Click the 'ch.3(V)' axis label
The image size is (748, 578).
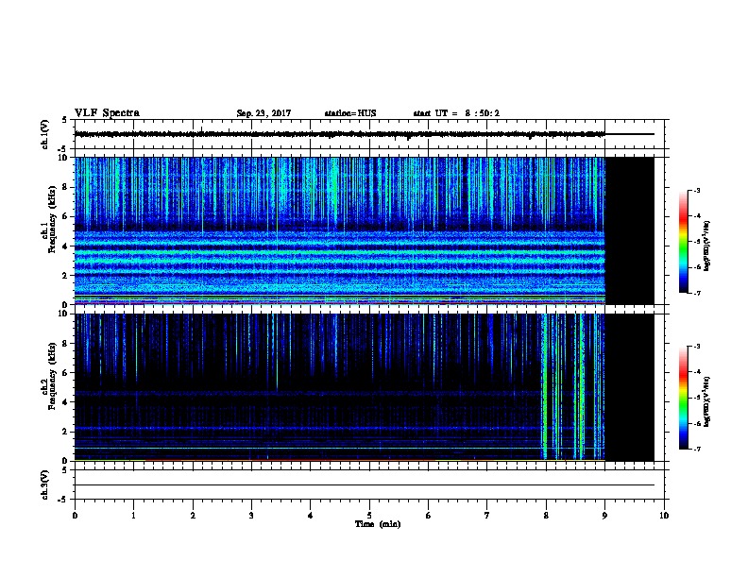point(44,484)
